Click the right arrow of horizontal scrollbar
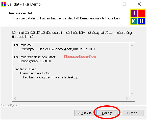The width and height of the screenshot is (147, 120). point(127,98)
